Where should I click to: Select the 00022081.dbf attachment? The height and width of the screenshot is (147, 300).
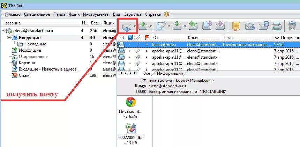130,134
